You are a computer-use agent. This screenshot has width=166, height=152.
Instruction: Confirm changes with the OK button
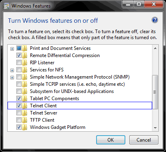[111, 140]
